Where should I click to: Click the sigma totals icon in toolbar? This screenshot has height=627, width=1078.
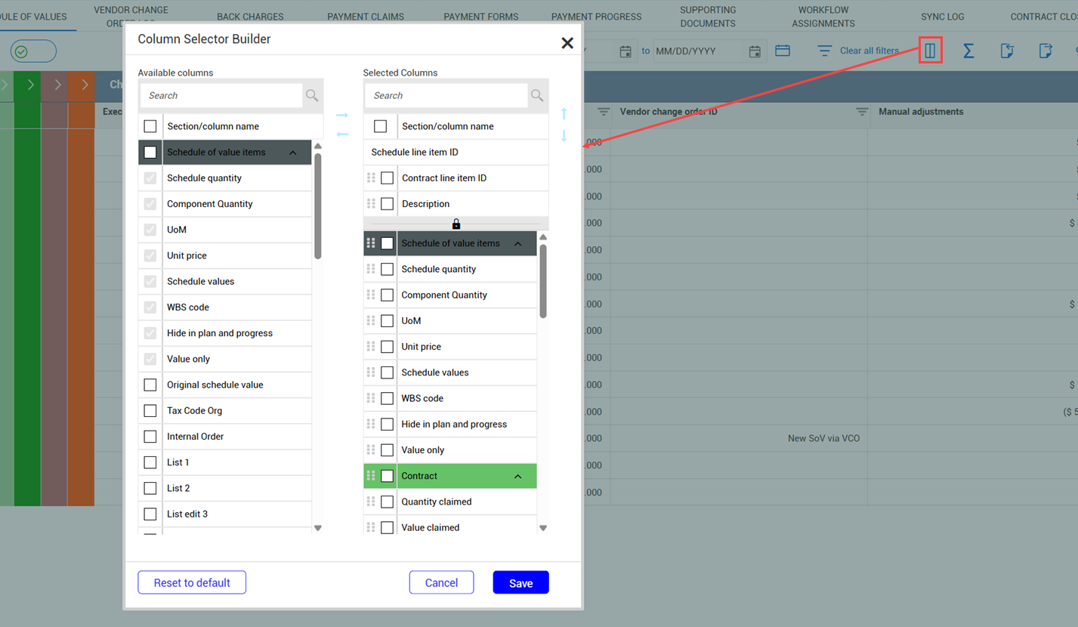tap(968, 51)
